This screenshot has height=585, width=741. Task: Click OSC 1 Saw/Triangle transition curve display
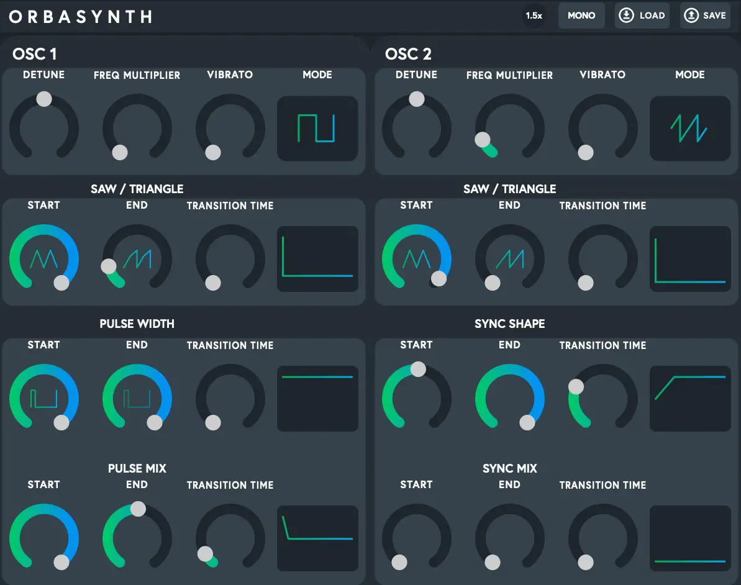(x=317, y=258)
